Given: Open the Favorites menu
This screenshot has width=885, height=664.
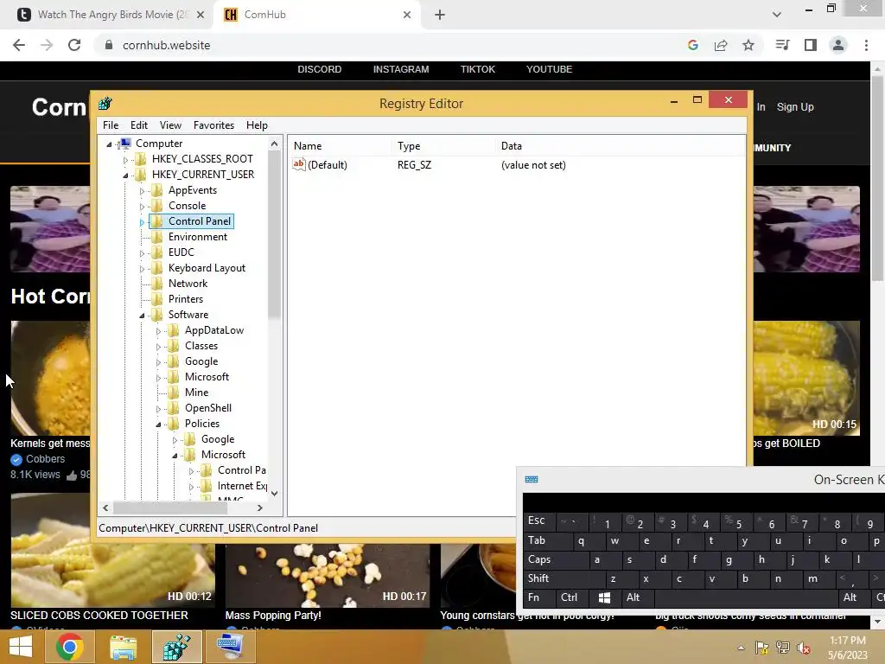Looking at the screenshot, I should tap(213, 125).
